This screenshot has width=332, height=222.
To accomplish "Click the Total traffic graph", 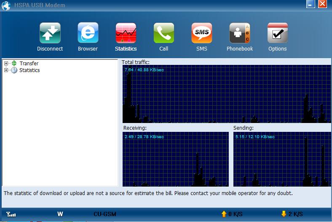I will (227, 94).
